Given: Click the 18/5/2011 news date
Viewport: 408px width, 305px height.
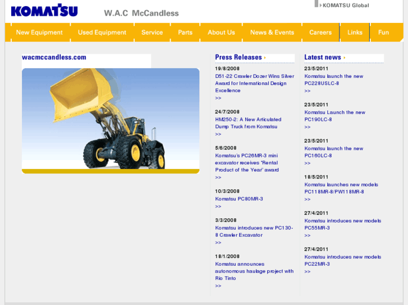Looking at the screenshot, I should click(x=316, y=177).
